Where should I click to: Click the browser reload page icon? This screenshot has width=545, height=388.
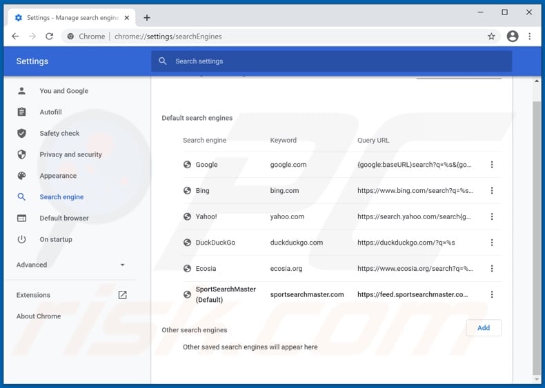coord(49,37)
